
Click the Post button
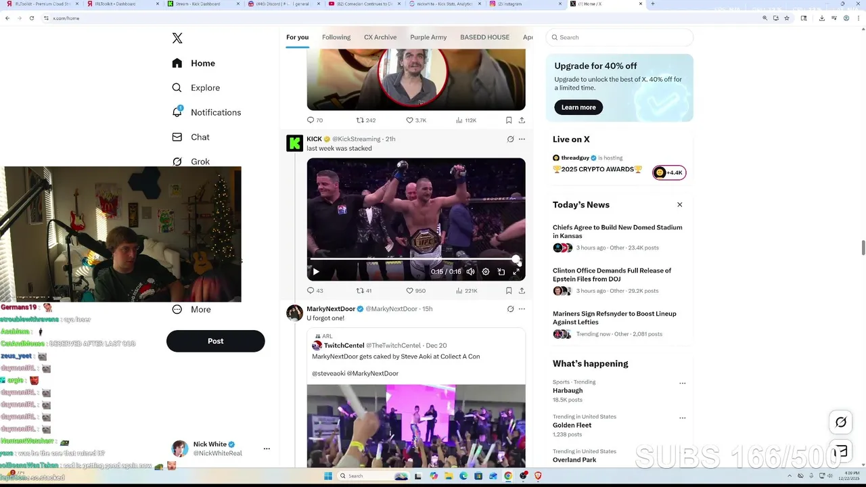pos(216,341)
